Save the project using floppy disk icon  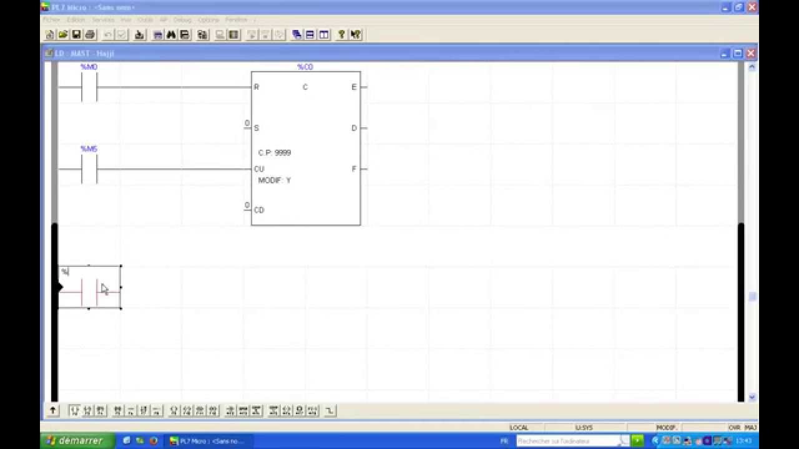[x=76, y=35]
